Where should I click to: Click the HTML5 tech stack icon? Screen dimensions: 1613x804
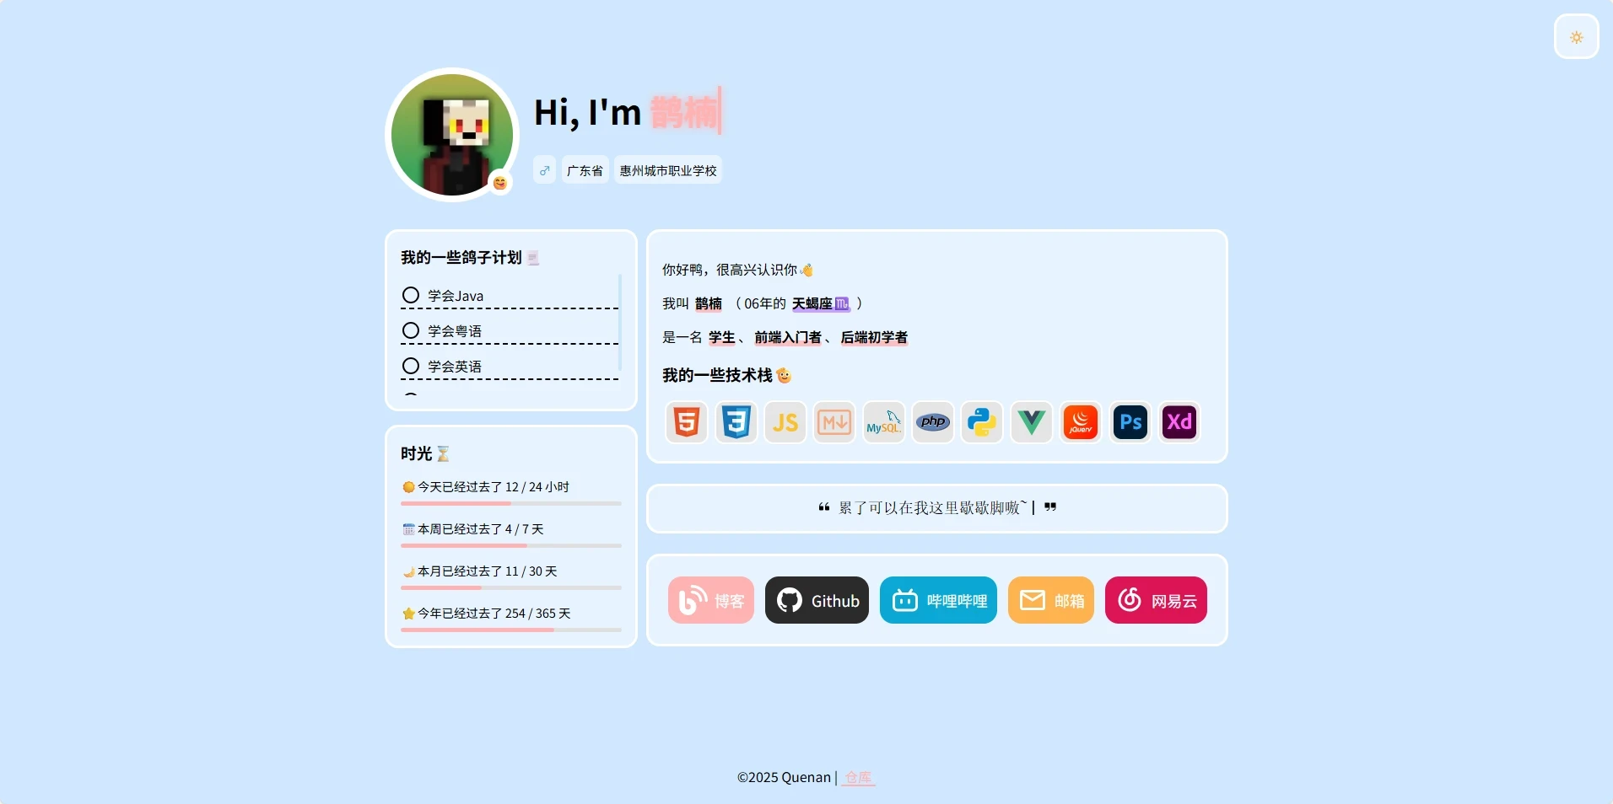coord(687,422)
